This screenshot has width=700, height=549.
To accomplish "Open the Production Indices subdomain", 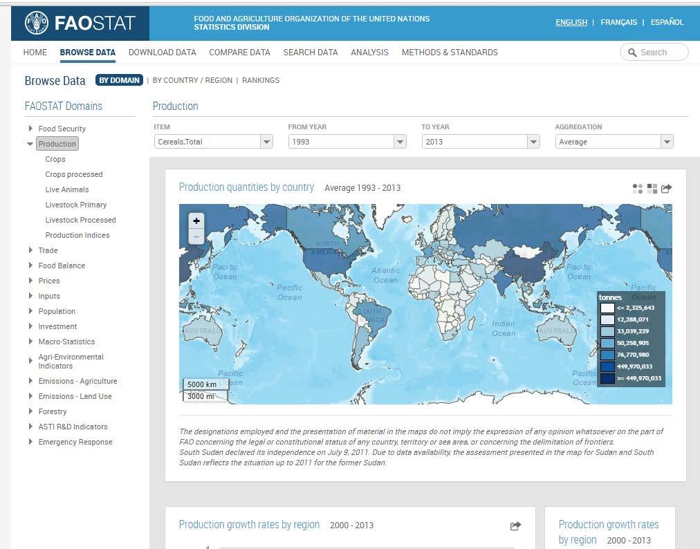I will pyautogui.click(x=77, y=235).
